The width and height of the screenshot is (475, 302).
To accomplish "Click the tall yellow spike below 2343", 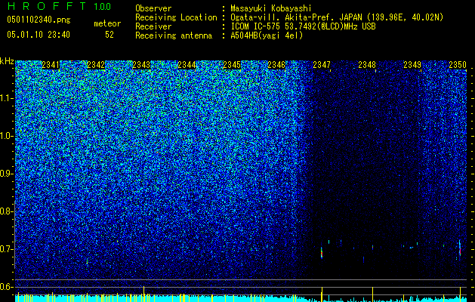I will pos(143,293).
